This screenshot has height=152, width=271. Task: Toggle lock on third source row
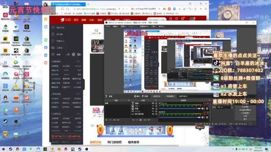156,108
